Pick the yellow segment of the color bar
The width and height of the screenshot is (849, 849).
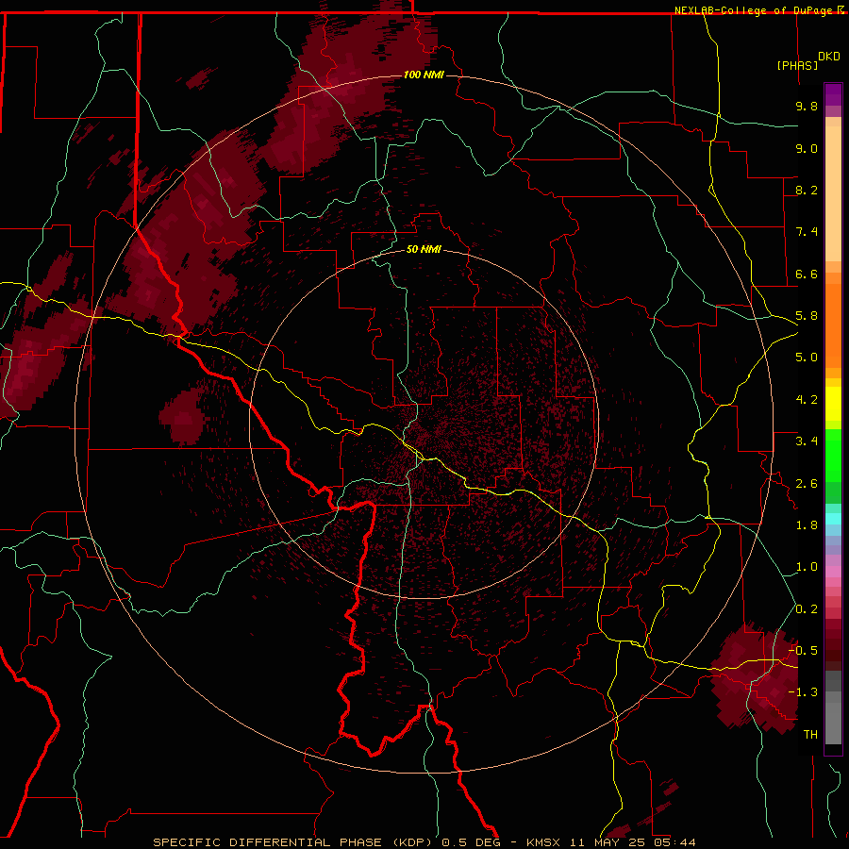(x=833, y=404)
